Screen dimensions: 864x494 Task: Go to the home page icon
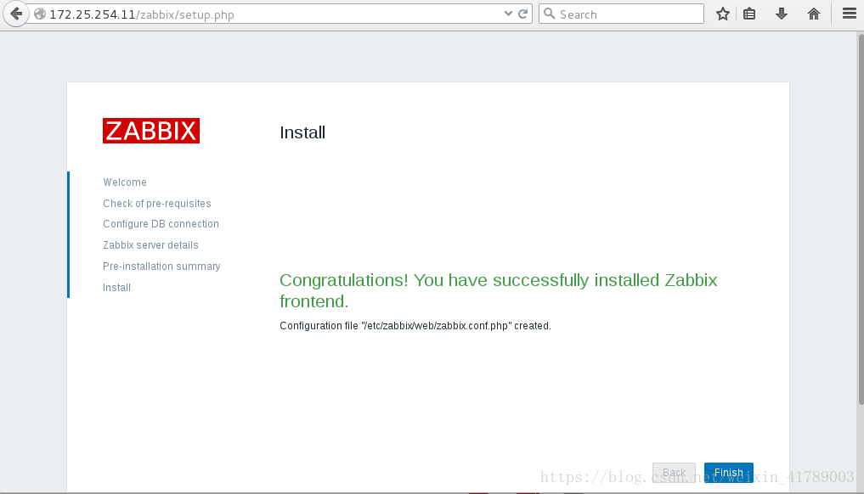(814, 14)
